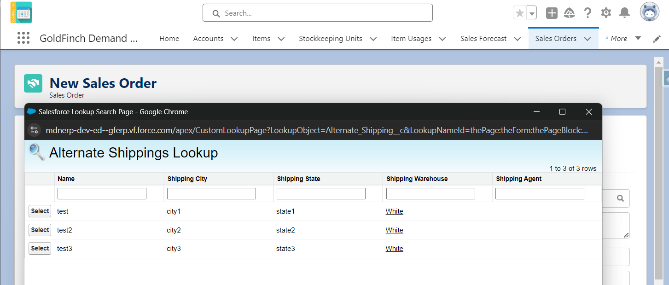The height and width of the screenshot is (285, 669).
Task: Open the Items tab
Action: tap(261, 39)
